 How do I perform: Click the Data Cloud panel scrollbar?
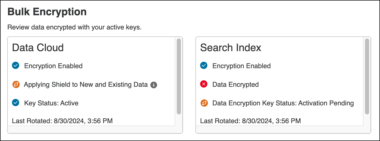coord(179,76)
